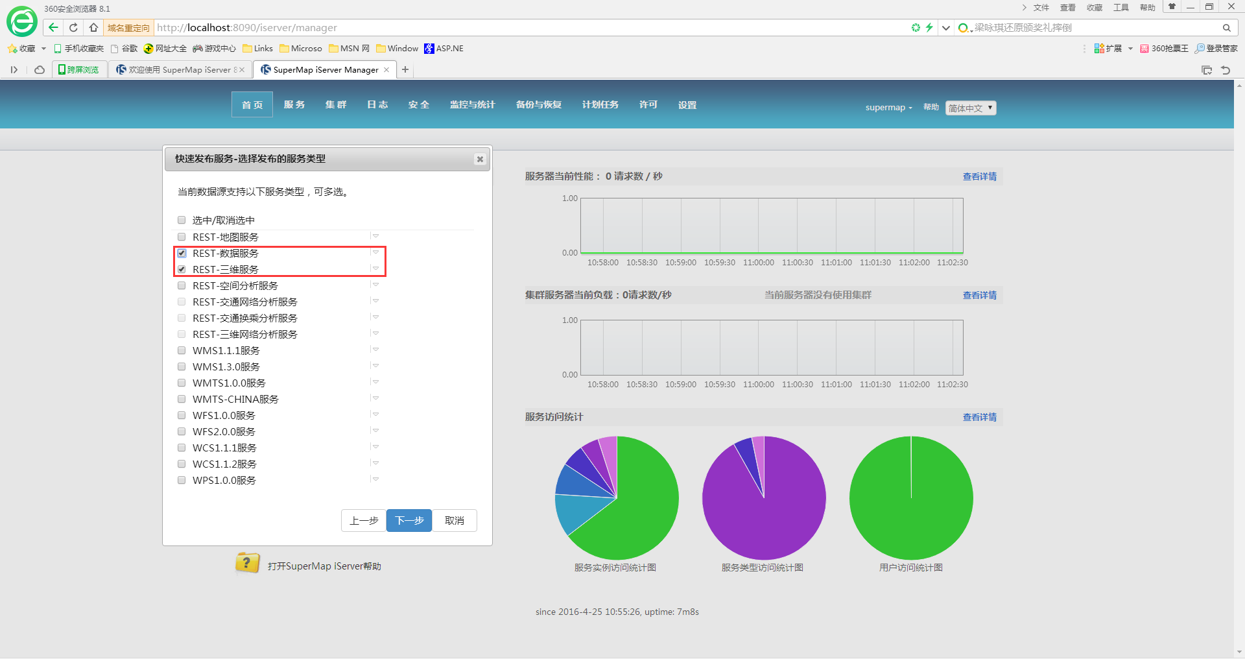This screenshot has width=1245, height=659.
Task: Toggle the 选中/取消选中 checkbox
Action: point(182,220)
